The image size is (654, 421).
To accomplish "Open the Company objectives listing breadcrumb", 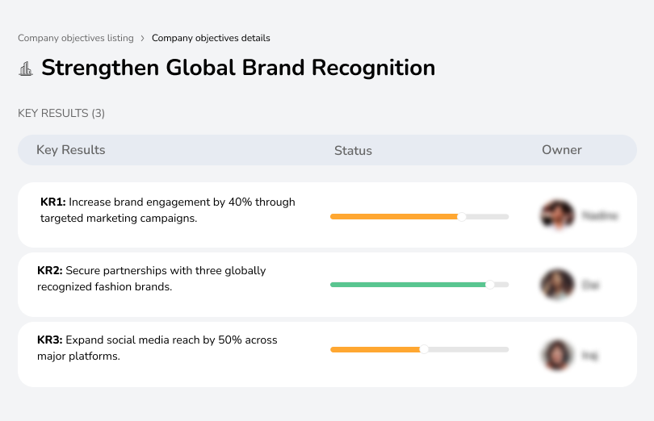I will [75, 38].
